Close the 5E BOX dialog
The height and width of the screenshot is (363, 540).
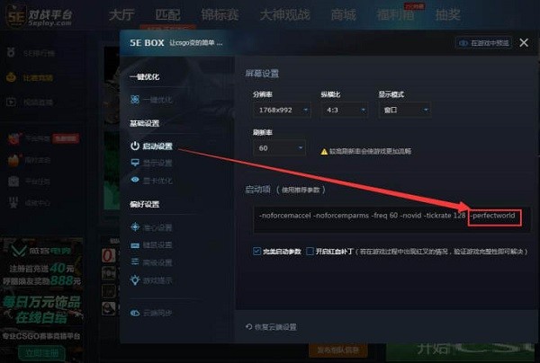pos(524,42)
